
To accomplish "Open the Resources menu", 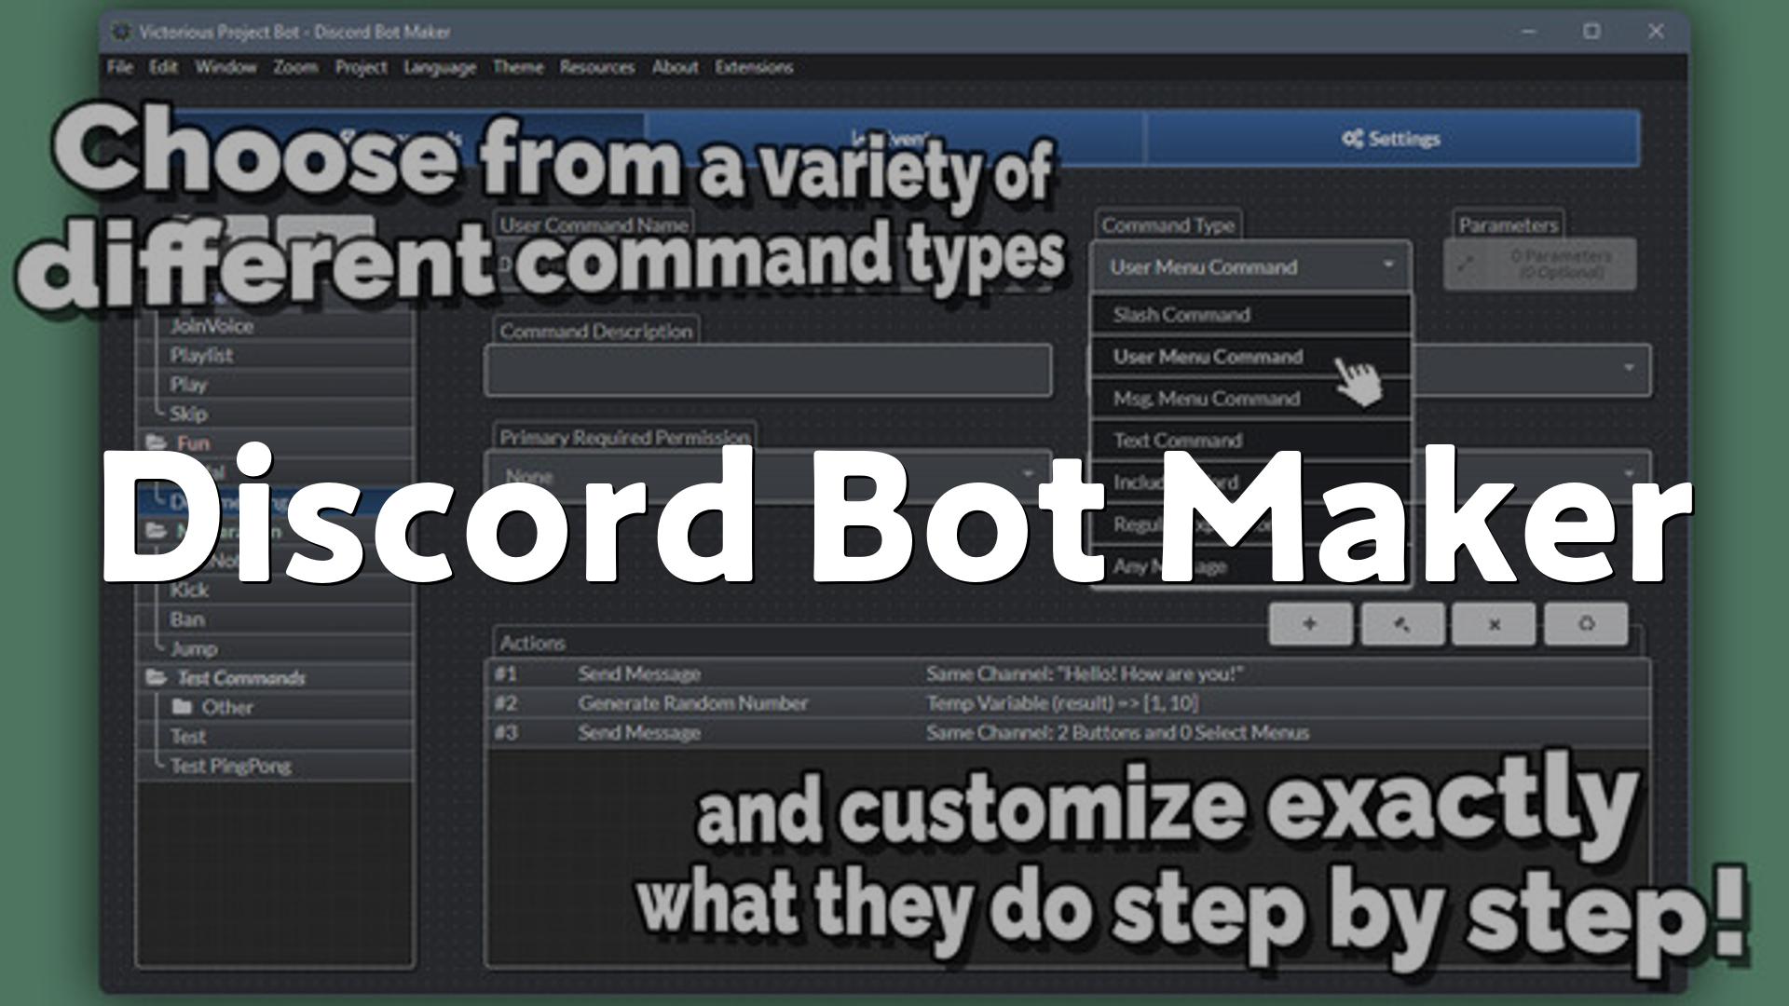I will point(597,67).
